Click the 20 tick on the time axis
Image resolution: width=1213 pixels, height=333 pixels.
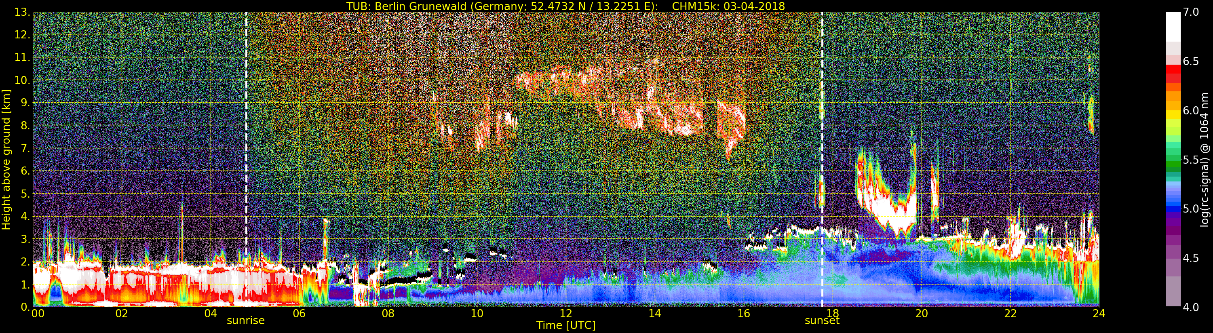coord(921,313)
